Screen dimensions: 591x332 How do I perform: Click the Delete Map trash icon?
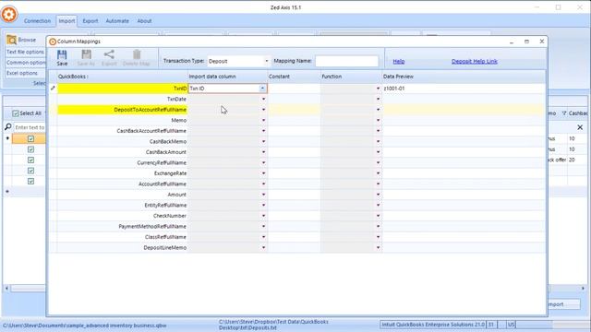(137, 54)
